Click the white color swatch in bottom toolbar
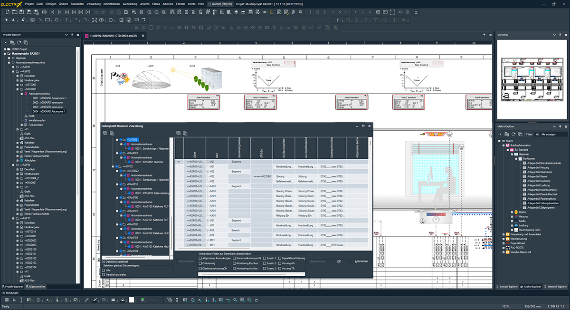570x310 pixels. (x=132, y=300)
